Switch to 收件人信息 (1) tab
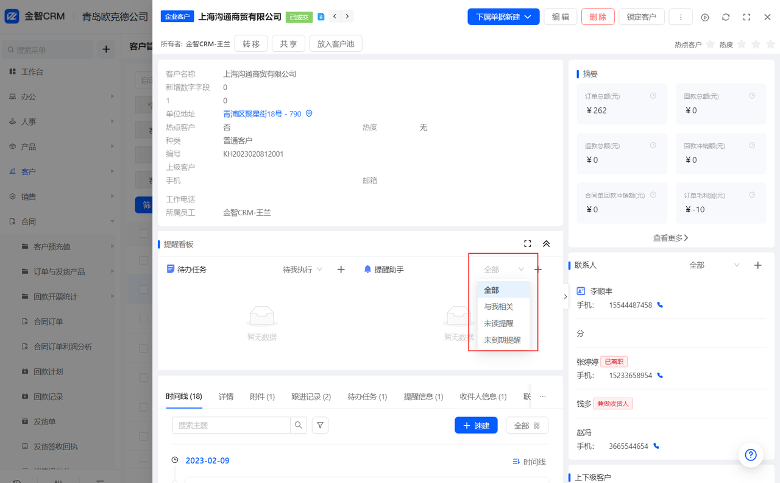This screenshot has height=483, width=780. (x=483, y=396)
